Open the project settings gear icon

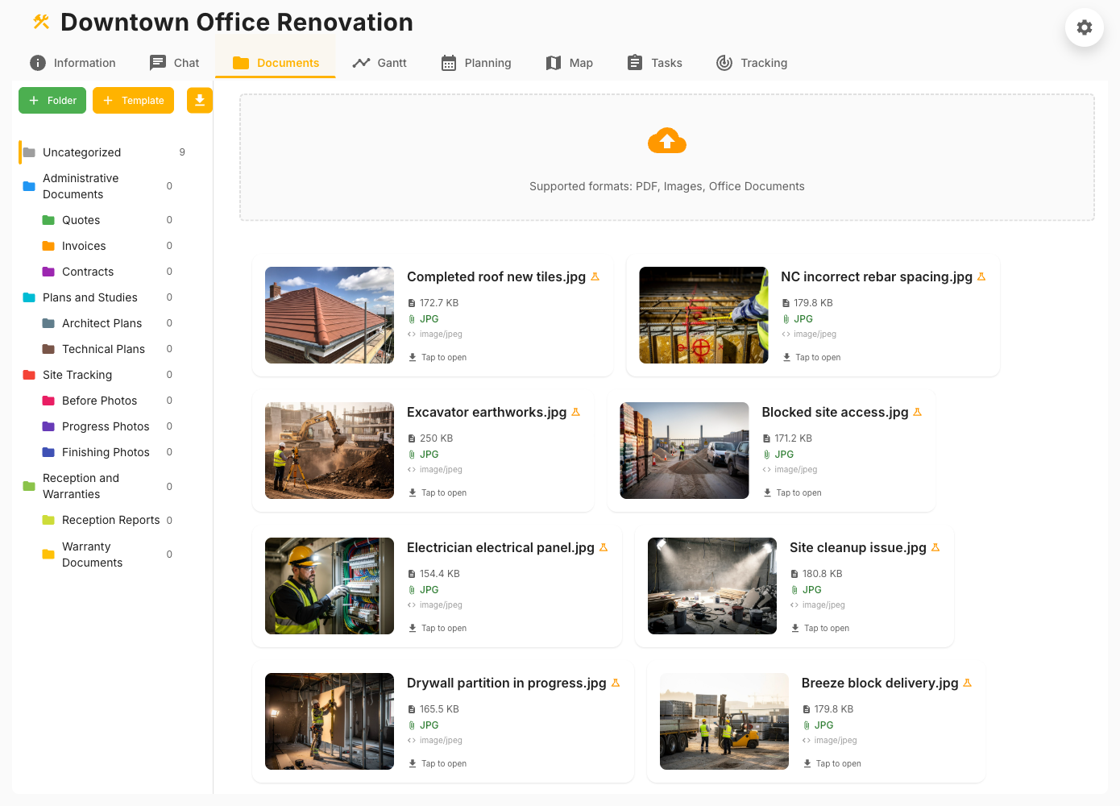coord(1084,27)
